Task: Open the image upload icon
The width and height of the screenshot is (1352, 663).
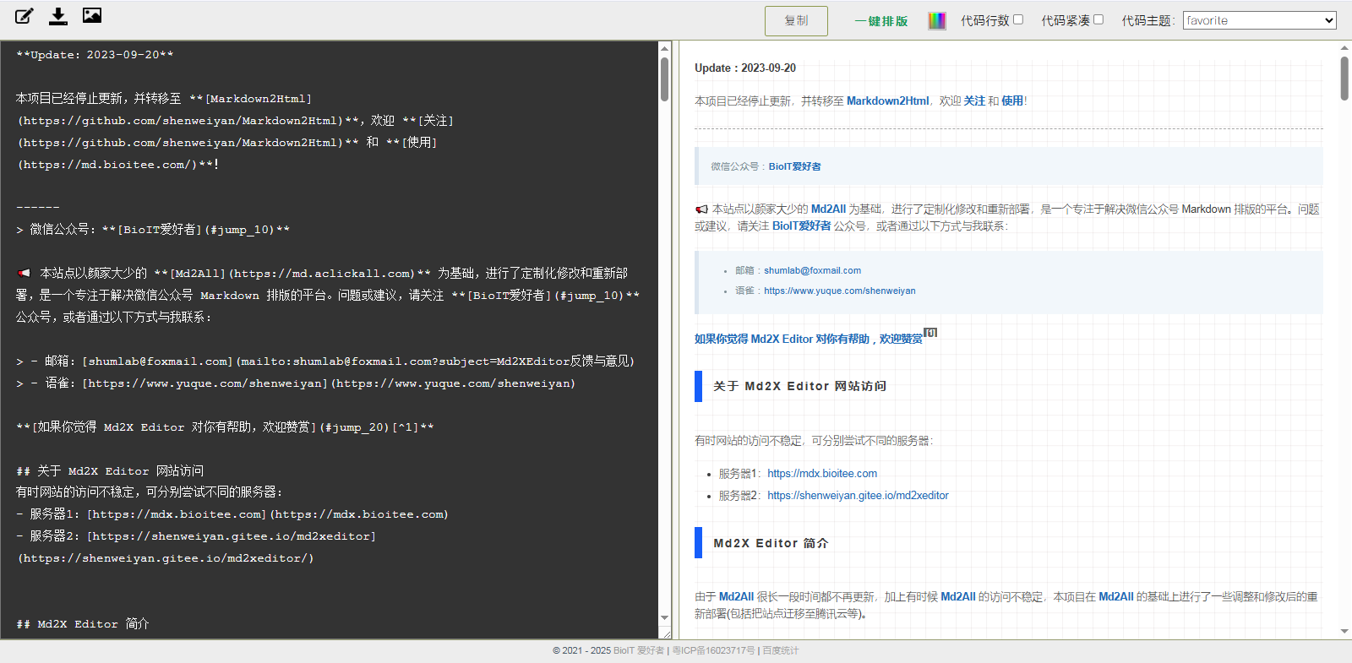Action: [x=92, y=15]
